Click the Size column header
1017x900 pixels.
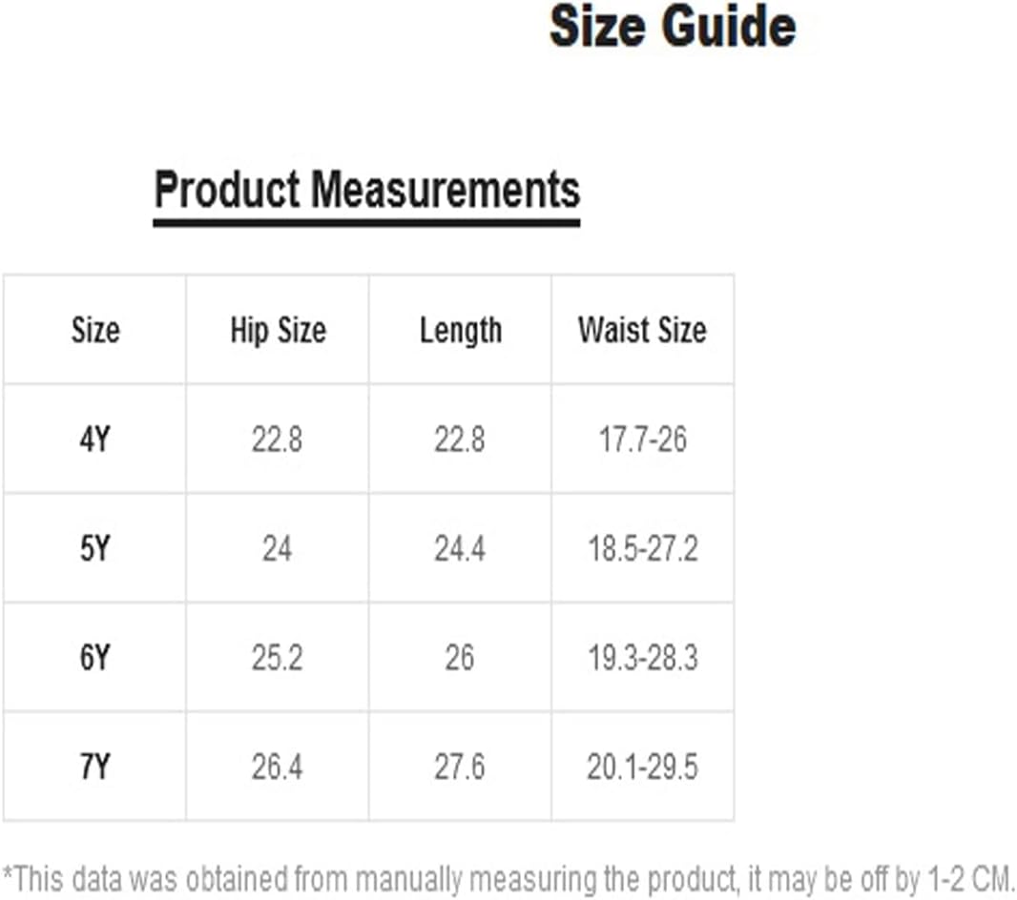(95, 330)
